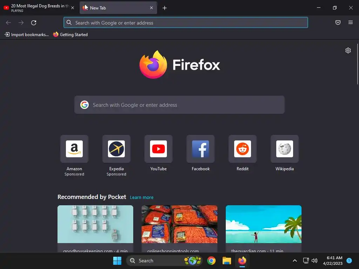Image resolution: width=359 pixels, height=269 pixels.
Task: Click the page vertical scrollbar
Action: pos(357,64)
